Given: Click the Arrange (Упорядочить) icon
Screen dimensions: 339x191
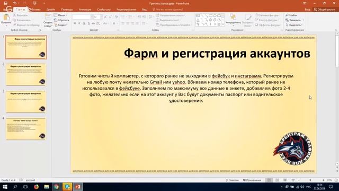Looking at the screenshot, I should coord(233,17).
